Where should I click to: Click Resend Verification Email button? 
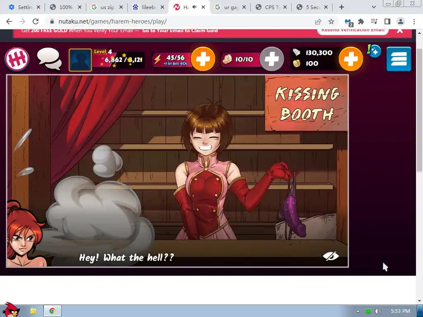click(x=353, y=30)
